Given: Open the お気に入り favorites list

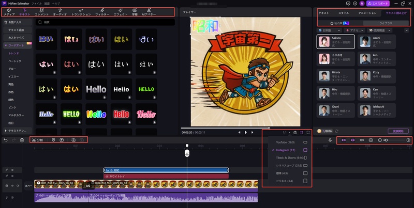Looking at the screenshot, I should pos(18,22).
